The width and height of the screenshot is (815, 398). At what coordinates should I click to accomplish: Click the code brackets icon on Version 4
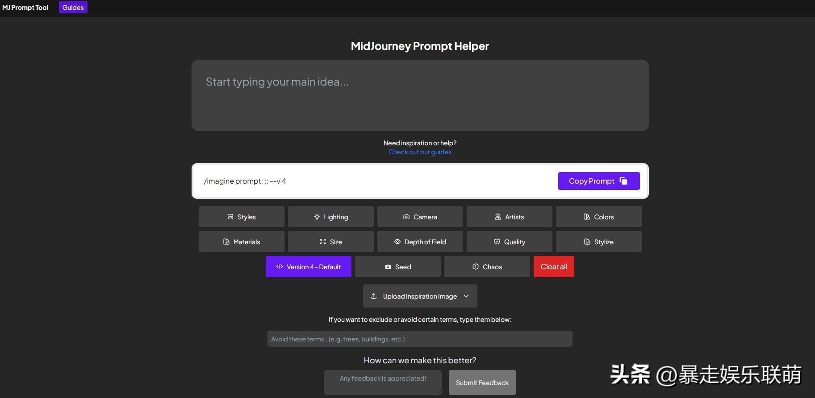click(x=280, y=267)
